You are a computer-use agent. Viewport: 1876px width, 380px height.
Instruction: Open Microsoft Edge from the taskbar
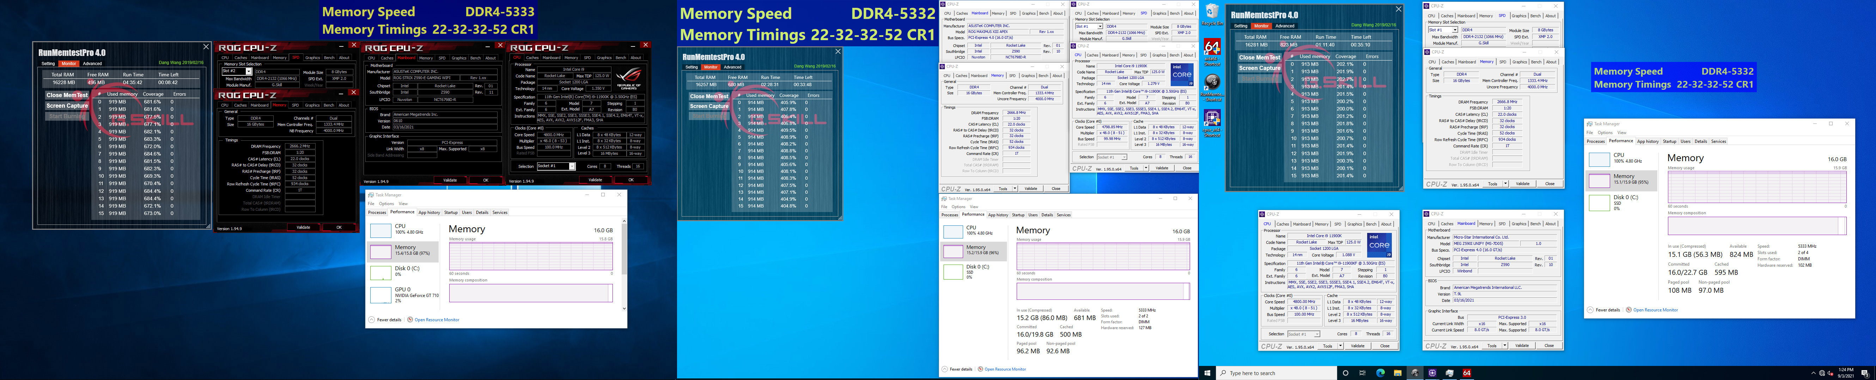pyautogui.click(x=1380, y=373)
